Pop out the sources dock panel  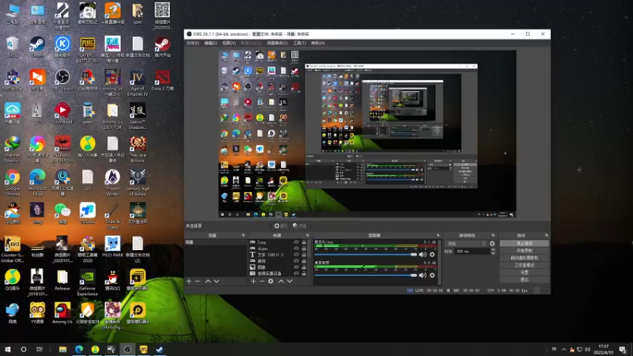click(307, 235)
